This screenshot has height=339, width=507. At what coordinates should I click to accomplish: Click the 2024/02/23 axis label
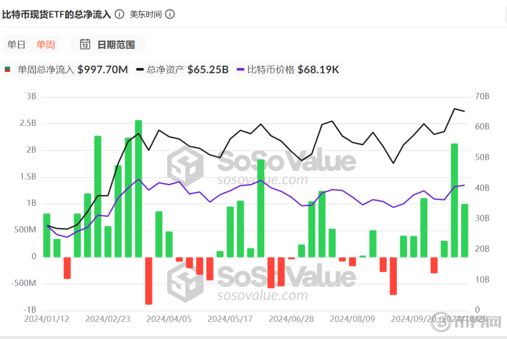(x=108, y=319)
